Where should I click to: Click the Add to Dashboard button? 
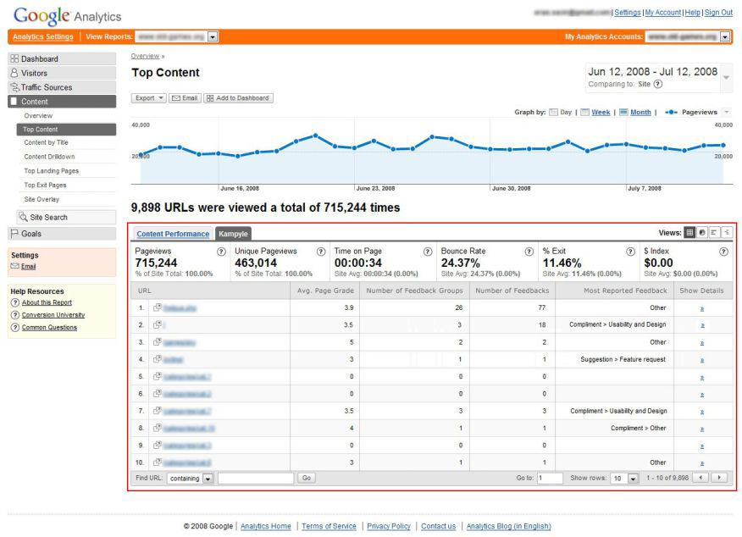coord(237,98)
